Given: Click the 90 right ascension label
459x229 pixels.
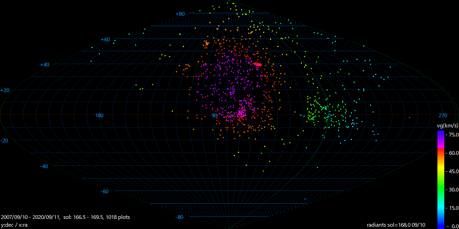Looking at the screenshot, I should (214, 115).
